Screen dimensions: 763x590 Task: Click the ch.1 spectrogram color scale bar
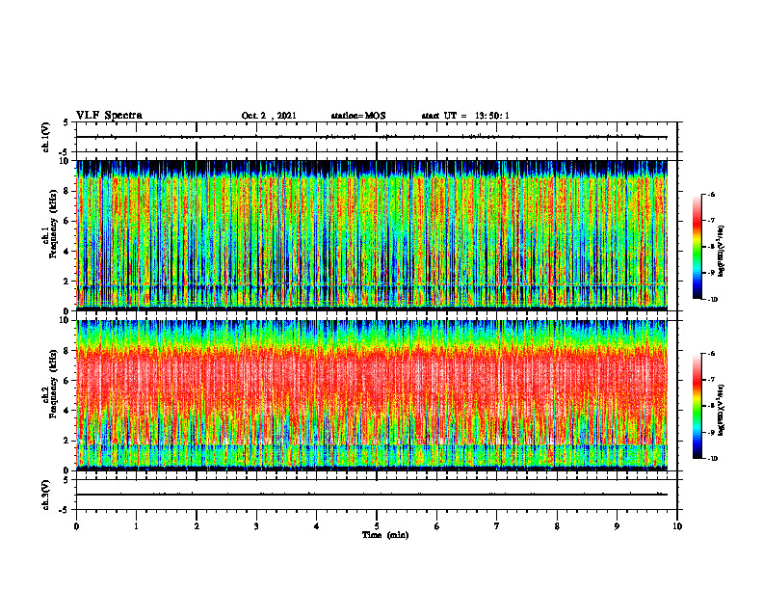click(697, 247)
